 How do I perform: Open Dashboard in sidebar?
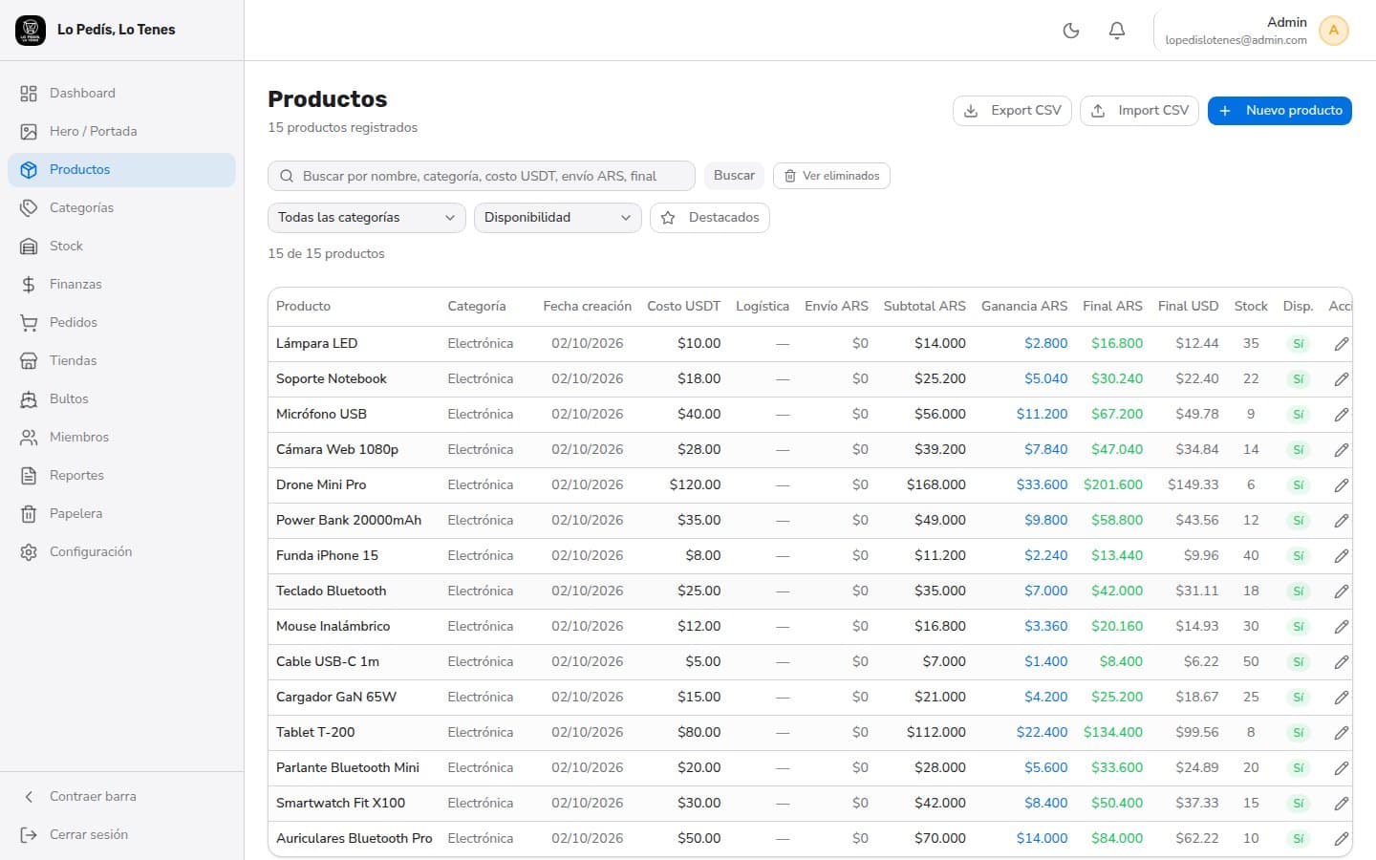[122, 93]
